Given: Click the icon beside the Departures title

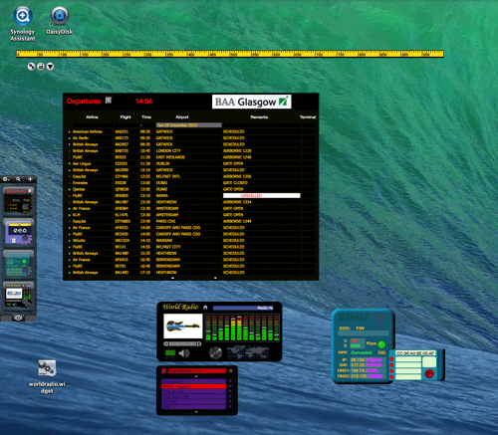Looking at the screenshot, I should coord(109,101).
